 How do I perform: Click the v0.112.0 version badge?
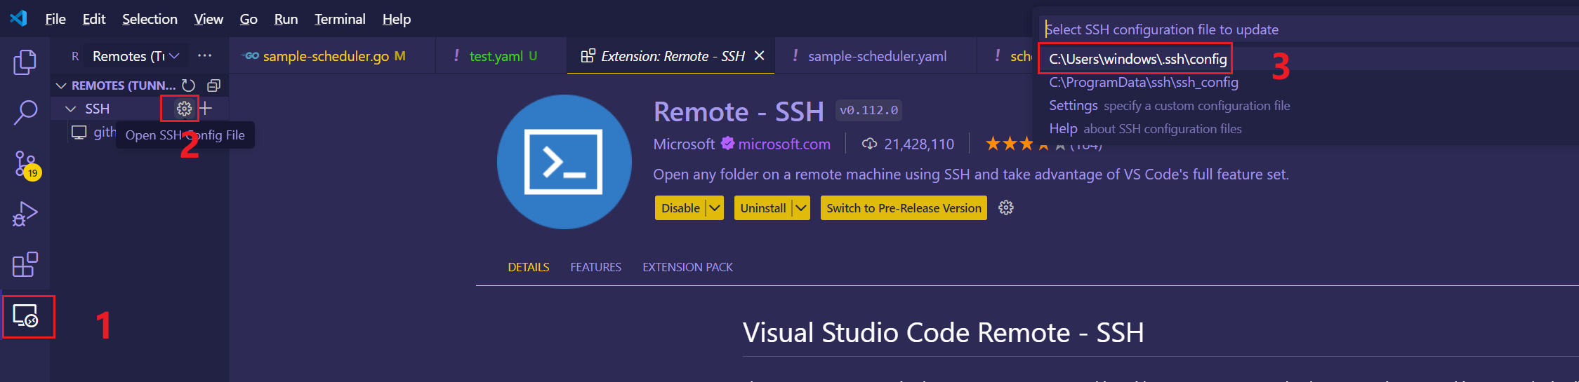[868, 110]
